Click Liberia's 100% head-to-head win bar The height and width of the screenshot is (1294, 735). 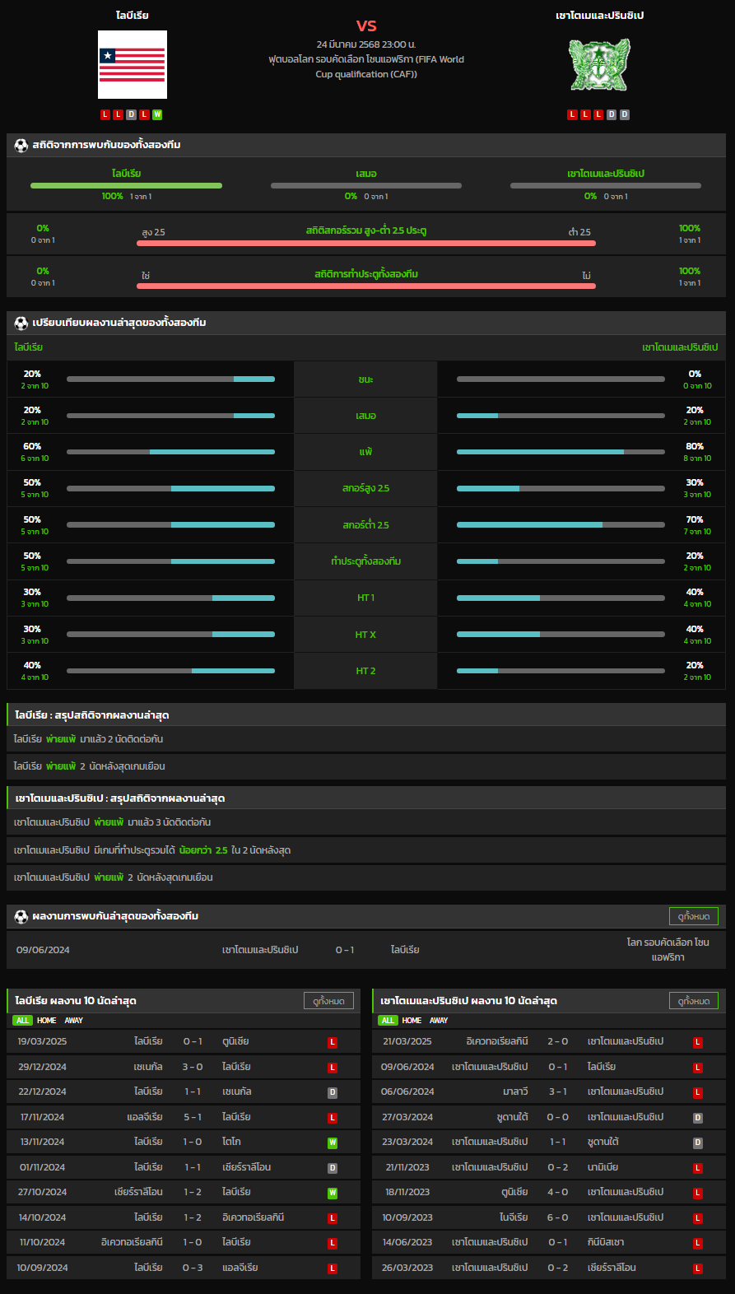point(126,185)
